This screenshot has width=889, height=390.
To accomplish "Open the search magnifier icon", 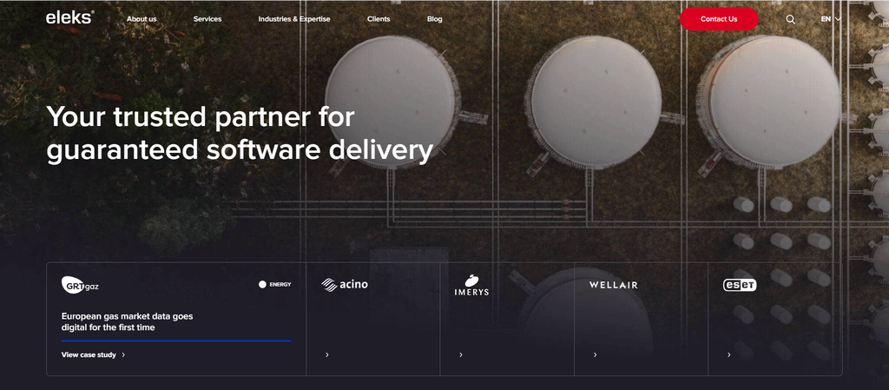I will pyautogui.click(x=790, y=19).
